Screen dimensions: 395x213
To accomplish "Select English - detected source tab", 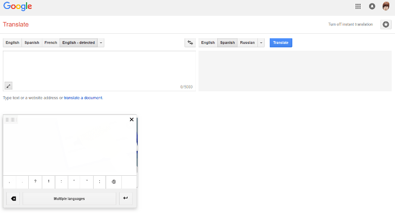I will click(x=78, y=43).
